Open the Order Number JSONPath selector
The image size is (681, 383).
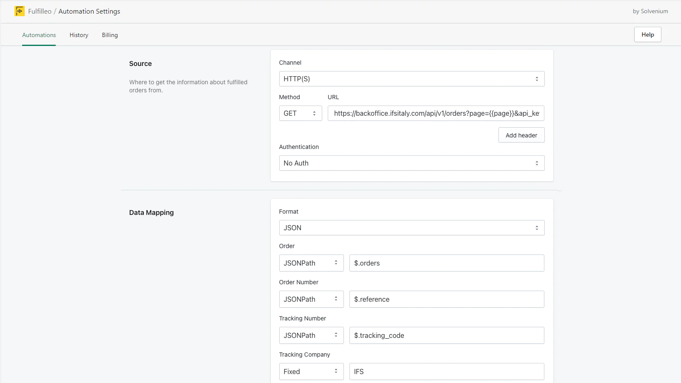point(311,299)
